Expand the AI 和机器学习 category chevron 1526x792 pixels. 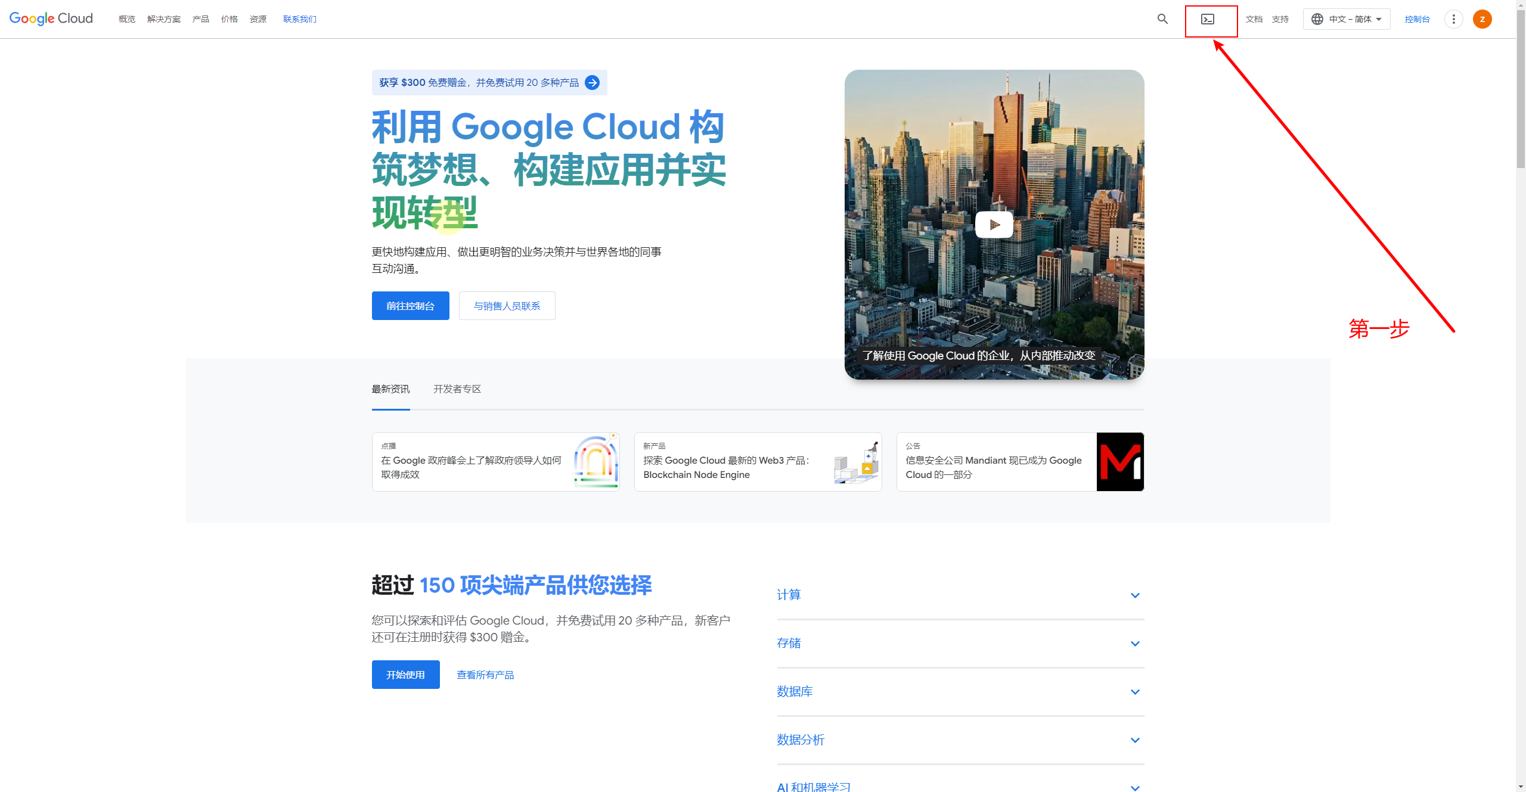(x=1135, y=788)
